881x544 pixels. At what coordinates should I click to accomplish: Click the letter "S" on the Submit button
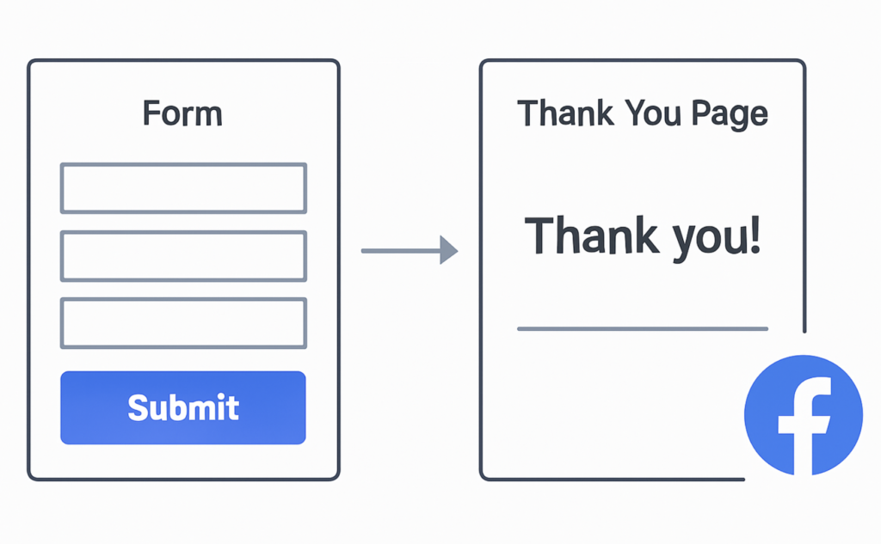click(x=138, y=407)
